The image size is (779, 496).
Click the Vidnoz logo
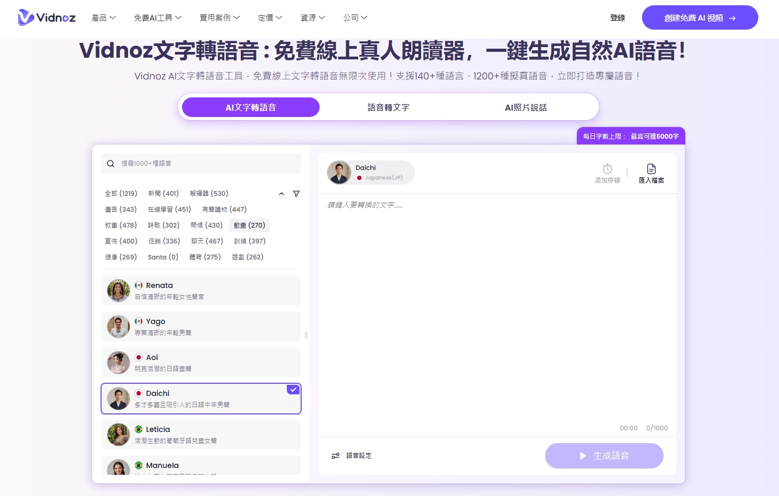coord(47,17)
